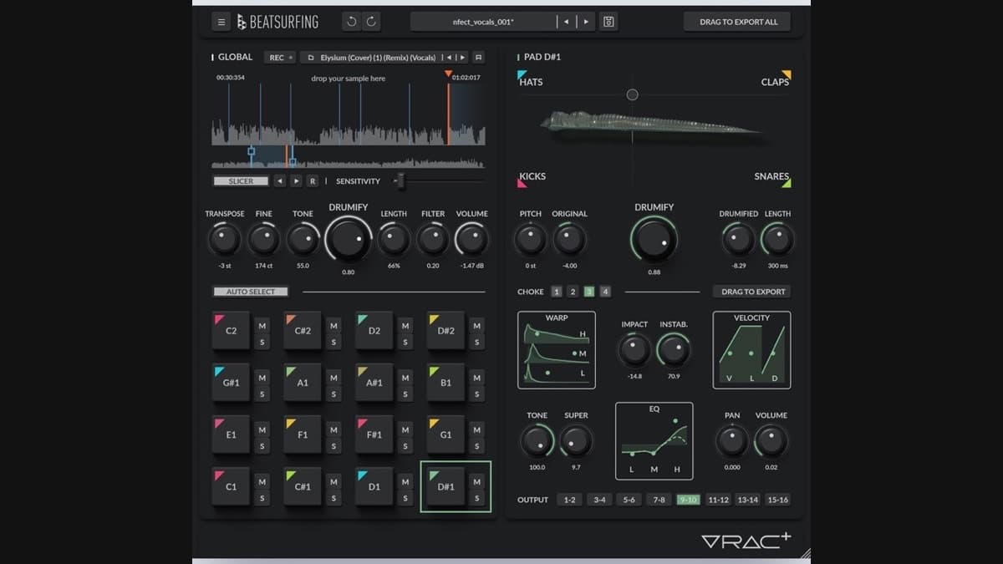
Task: Click the pad Drumify green knob
Action: (x=654, y=240)
